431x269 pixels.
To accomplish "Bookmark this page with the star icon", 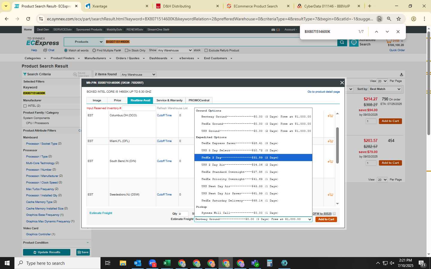I will point(399,19).
